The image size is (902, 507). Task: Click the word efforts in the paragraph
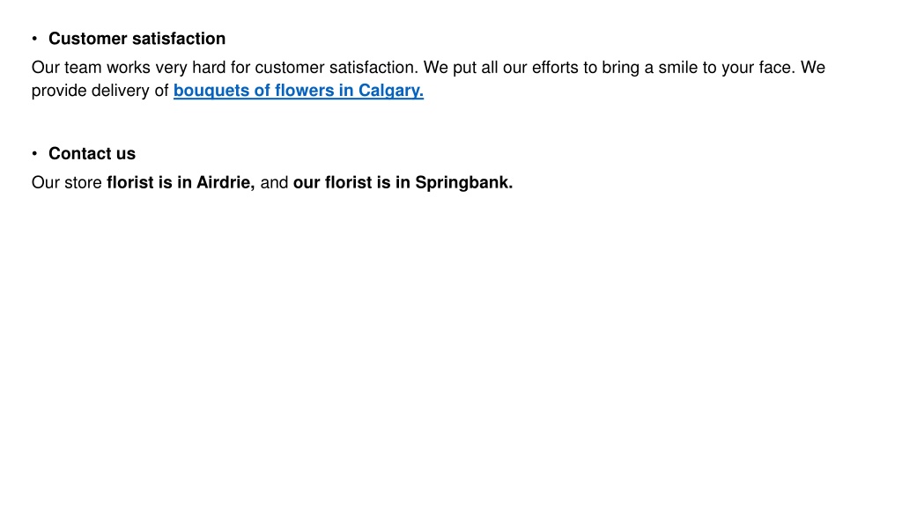[x=555, y=67]
